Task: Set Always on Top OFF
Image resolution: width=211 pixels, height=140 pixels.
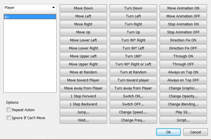Action: click(x=183, y=80)
